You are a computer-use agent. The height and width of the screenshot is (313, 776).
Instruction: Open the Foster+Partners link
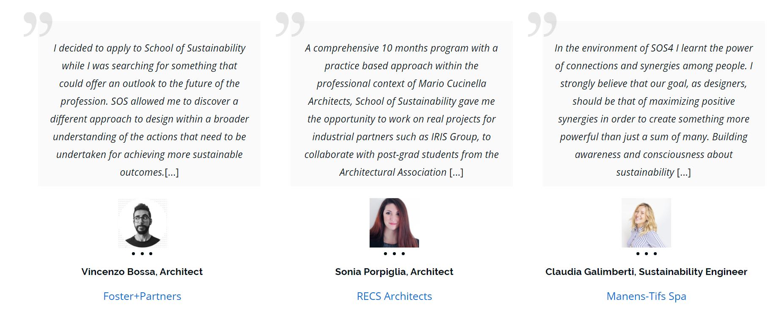pyautogui.click(x=142, y=296)
